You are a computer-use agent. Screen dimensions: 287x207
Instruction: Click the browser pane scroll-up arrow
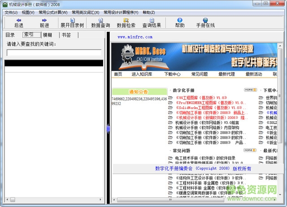coord(280,46)
